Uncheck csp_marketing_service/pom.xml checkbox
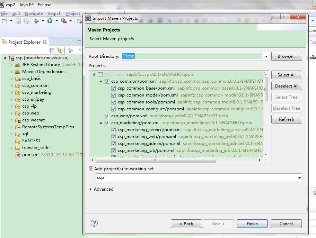The image size is (316, 238). pos(113,130)
